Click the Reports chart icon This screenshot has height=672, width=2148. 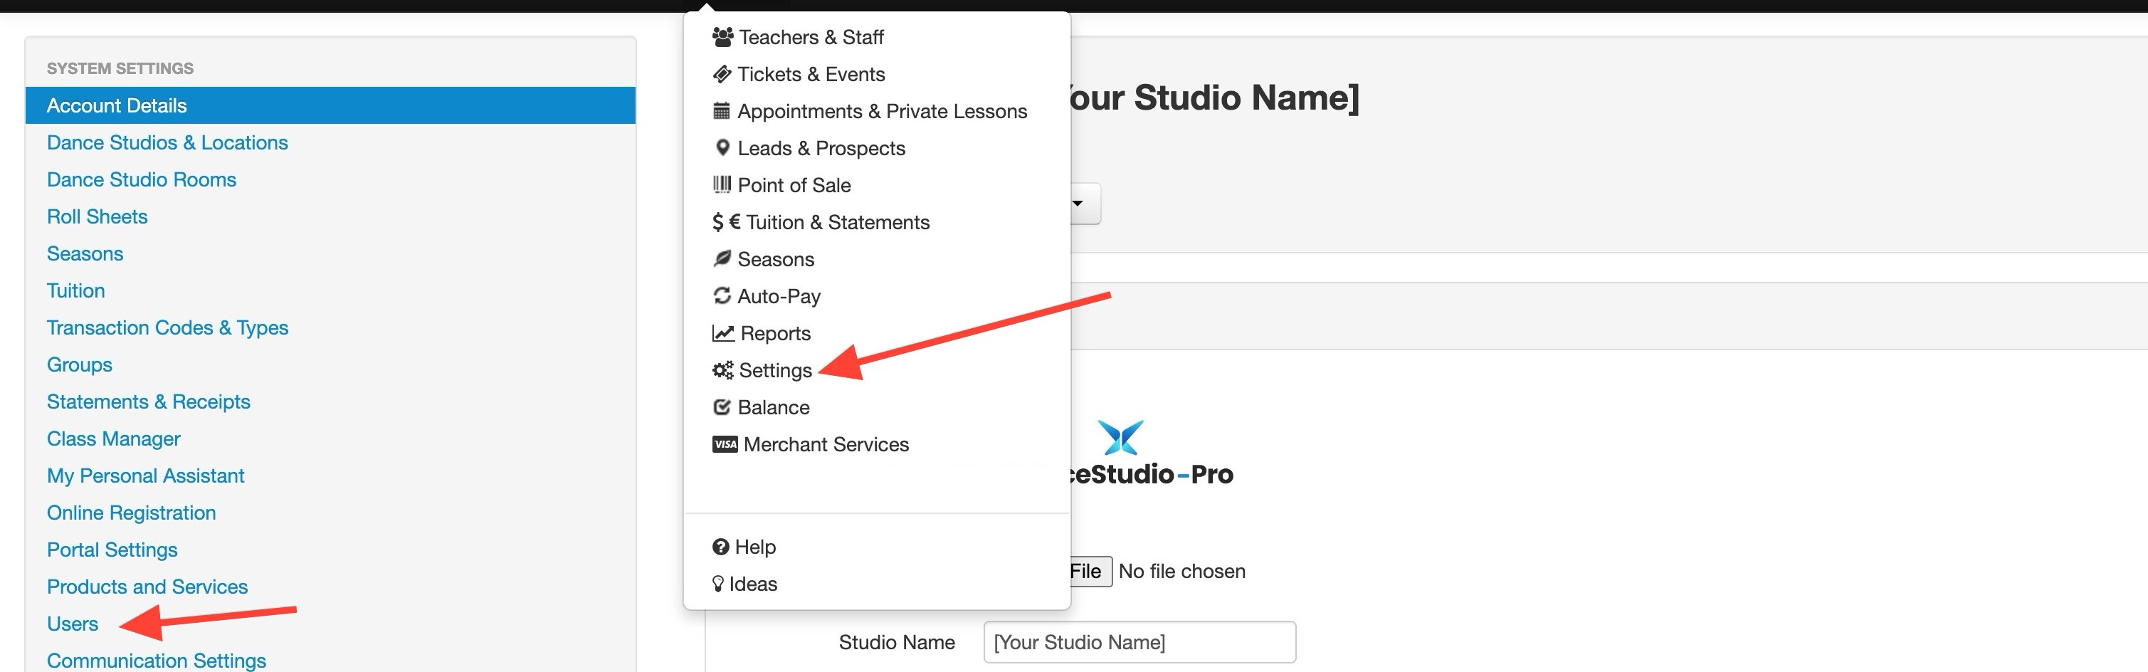point(722,333)
